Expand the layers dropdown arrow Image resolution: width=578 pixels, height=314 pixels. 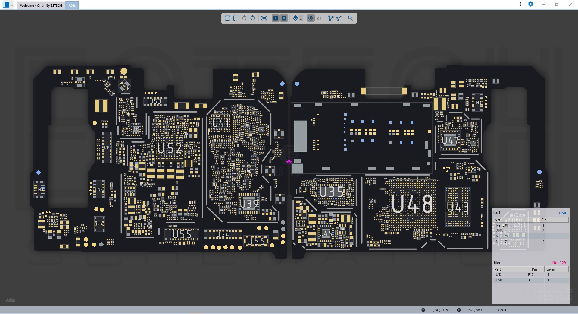click(301, 19)
